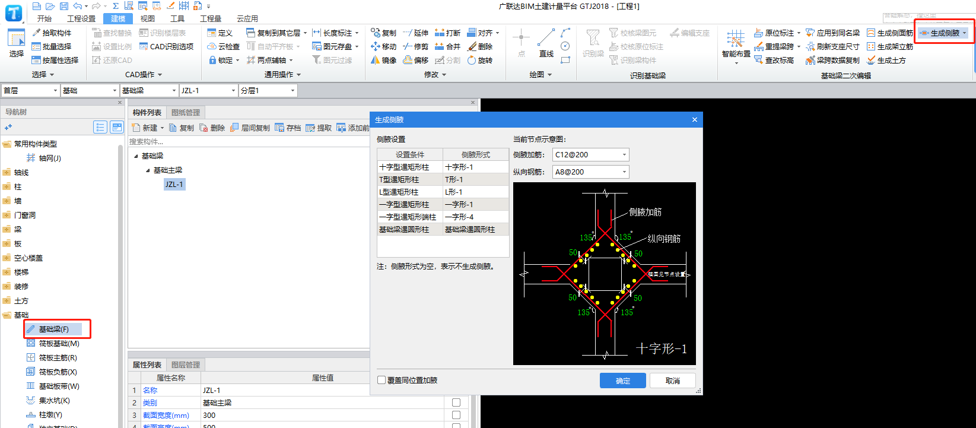
Task: Click 生成土方 generate earthwork
Action: pyautogui.click(x=886, y=60)
